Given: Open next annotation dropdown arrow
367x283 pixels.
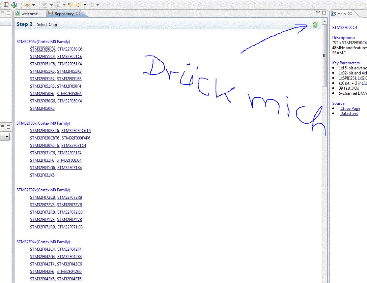Looking at the screenshot, I should 52,5.
